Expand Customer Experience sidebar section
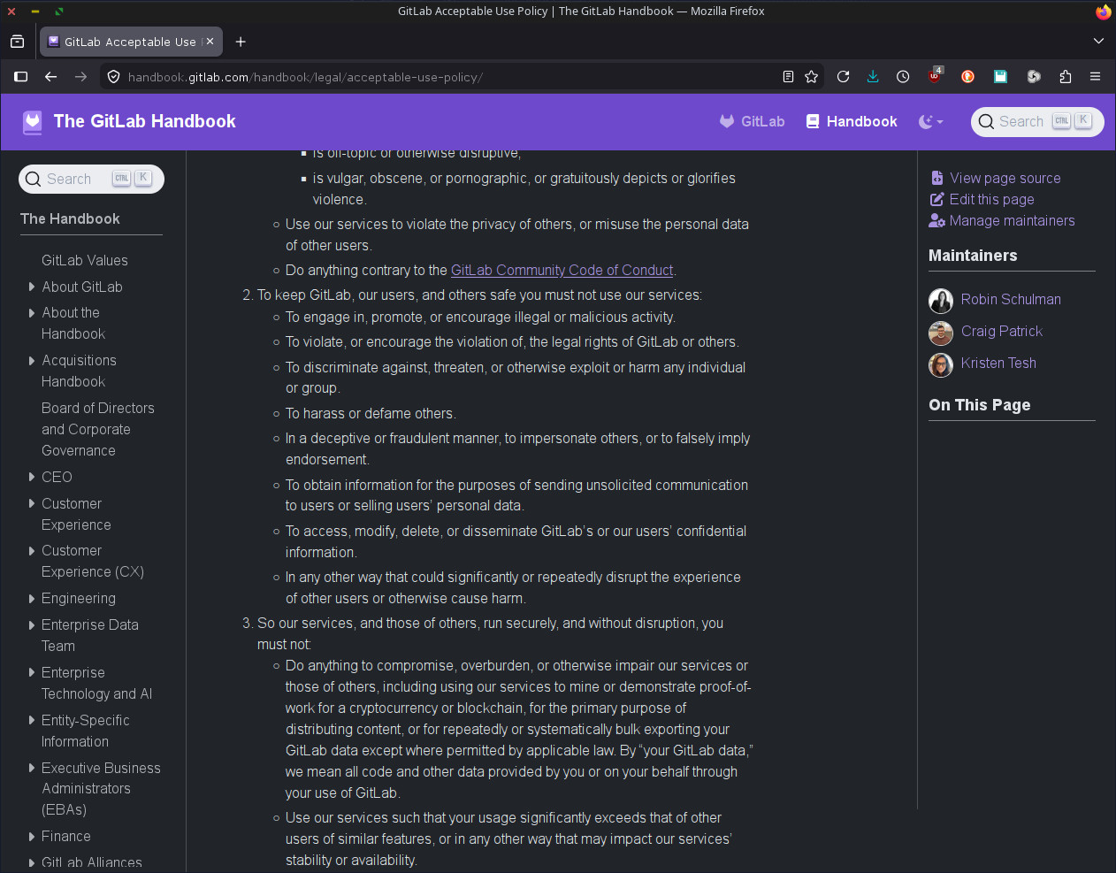Screen dimensions: 1116x873 pyautogui.click(x=32, y=503)
